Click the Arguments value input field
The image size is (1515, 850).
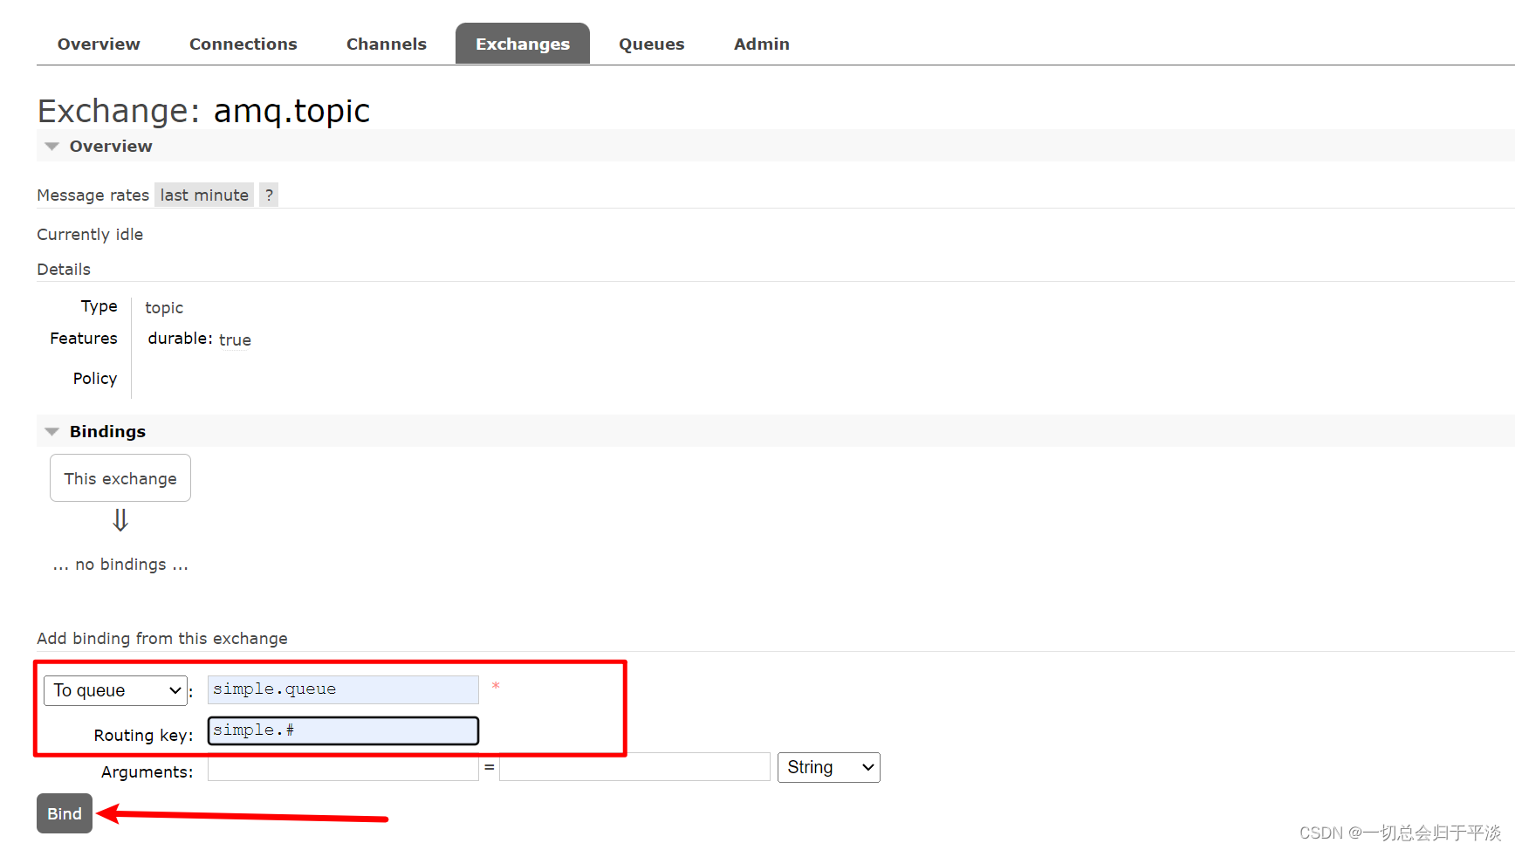[x=634, y=767]
